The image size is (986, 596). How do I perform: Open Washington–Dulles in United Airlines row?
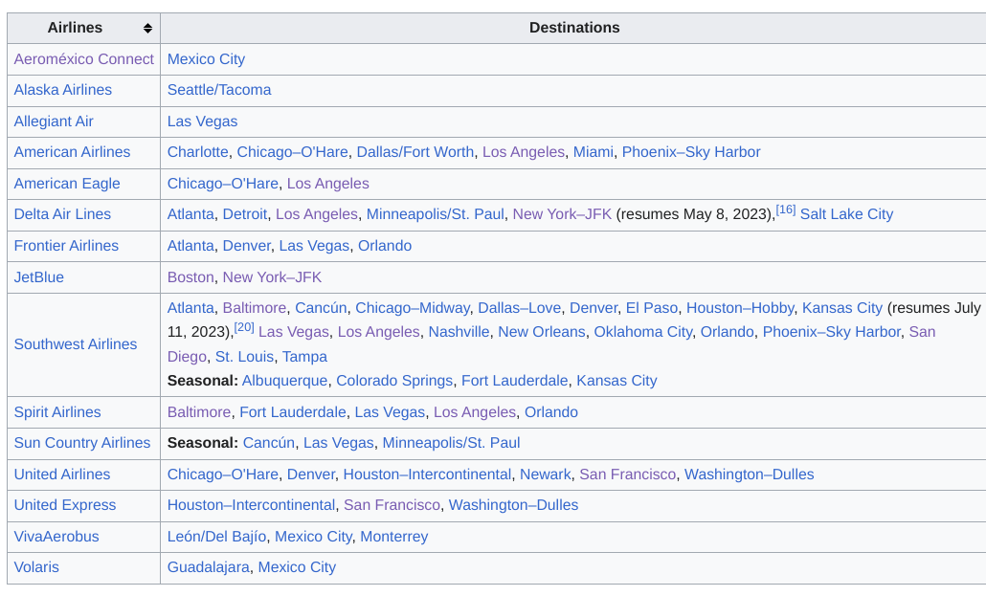[749, 475]
